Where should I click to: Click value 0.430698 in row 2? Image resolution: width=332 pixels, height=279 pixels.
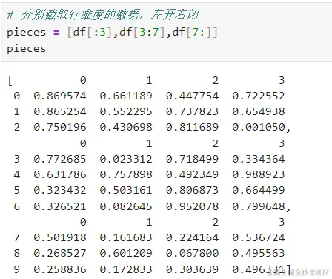pyautogui.click(x=126, y=127)
